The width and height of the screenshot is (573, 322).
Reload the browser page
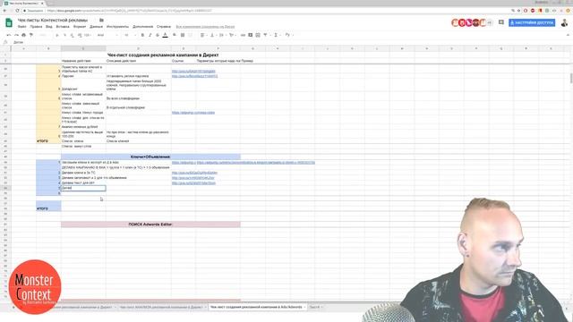(17, 11)
